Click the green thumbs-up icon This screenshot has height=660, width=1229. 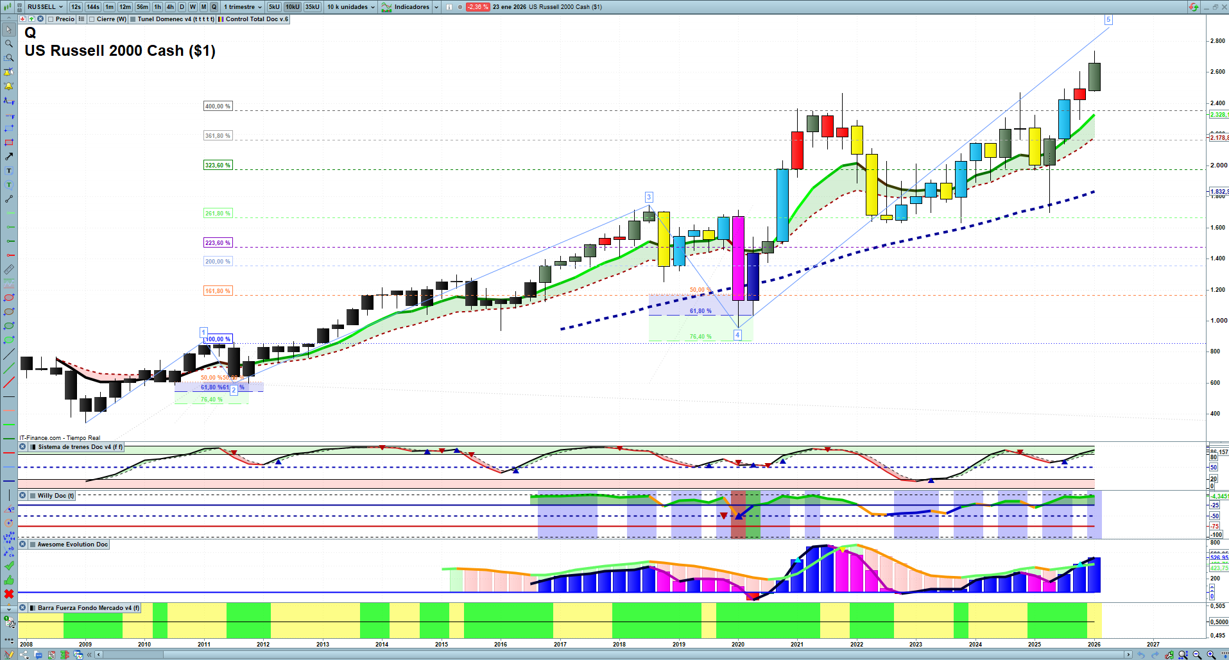(x=9, y=580)
